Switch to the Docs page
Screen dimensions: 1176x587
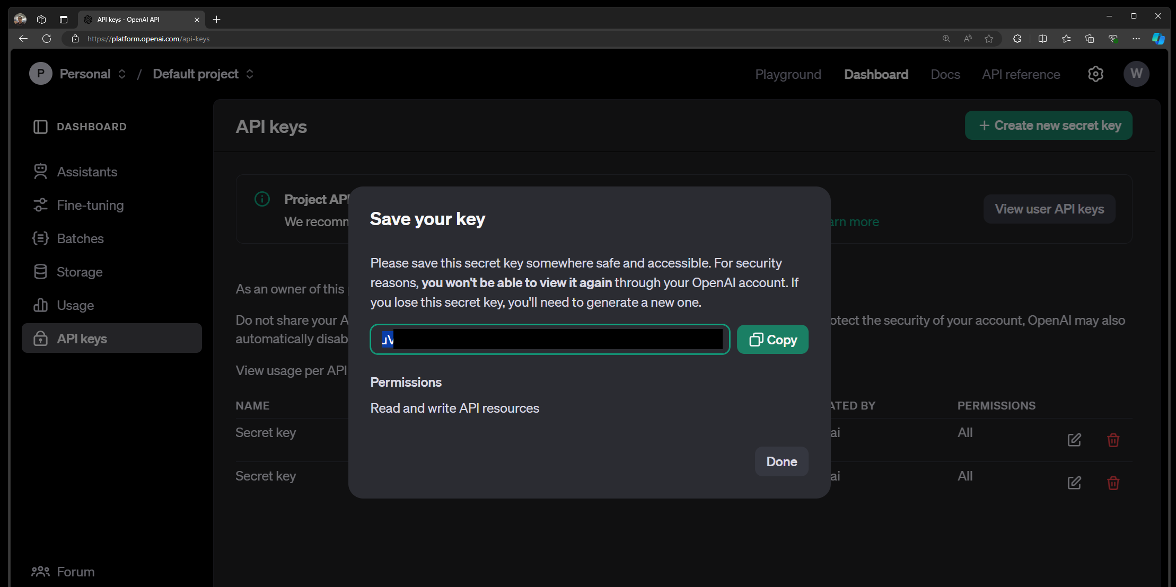[945, 74]
